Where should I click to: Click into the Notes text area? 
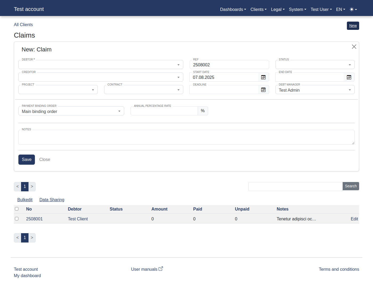[x=186, y=138]
